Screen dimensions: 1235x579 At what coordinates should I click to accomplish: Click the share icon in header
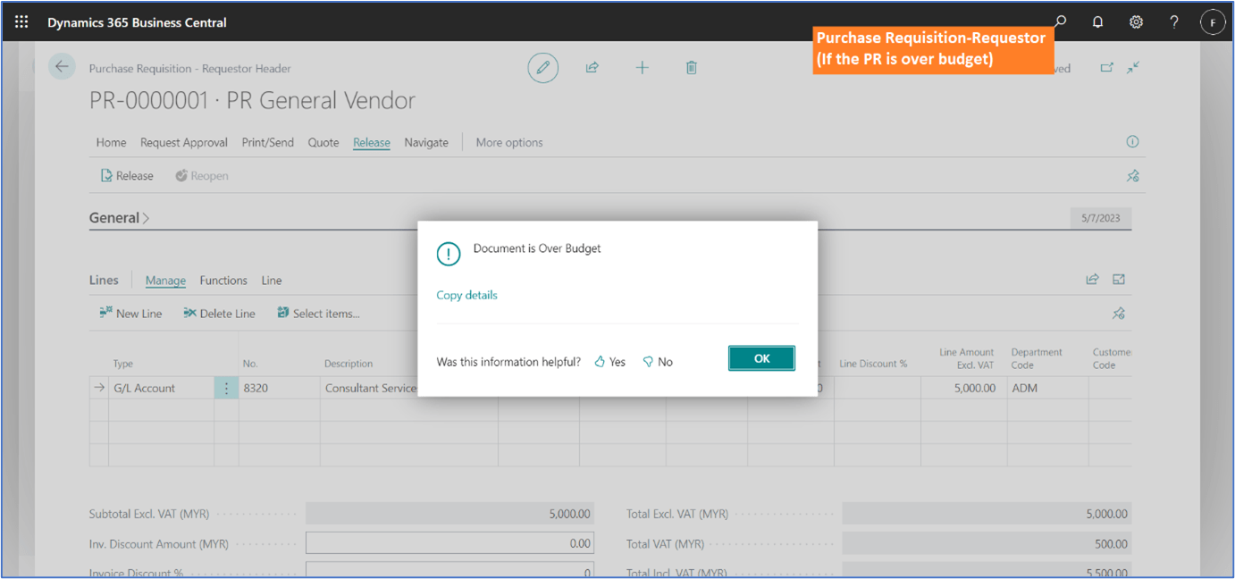click(x=592, y=68)
